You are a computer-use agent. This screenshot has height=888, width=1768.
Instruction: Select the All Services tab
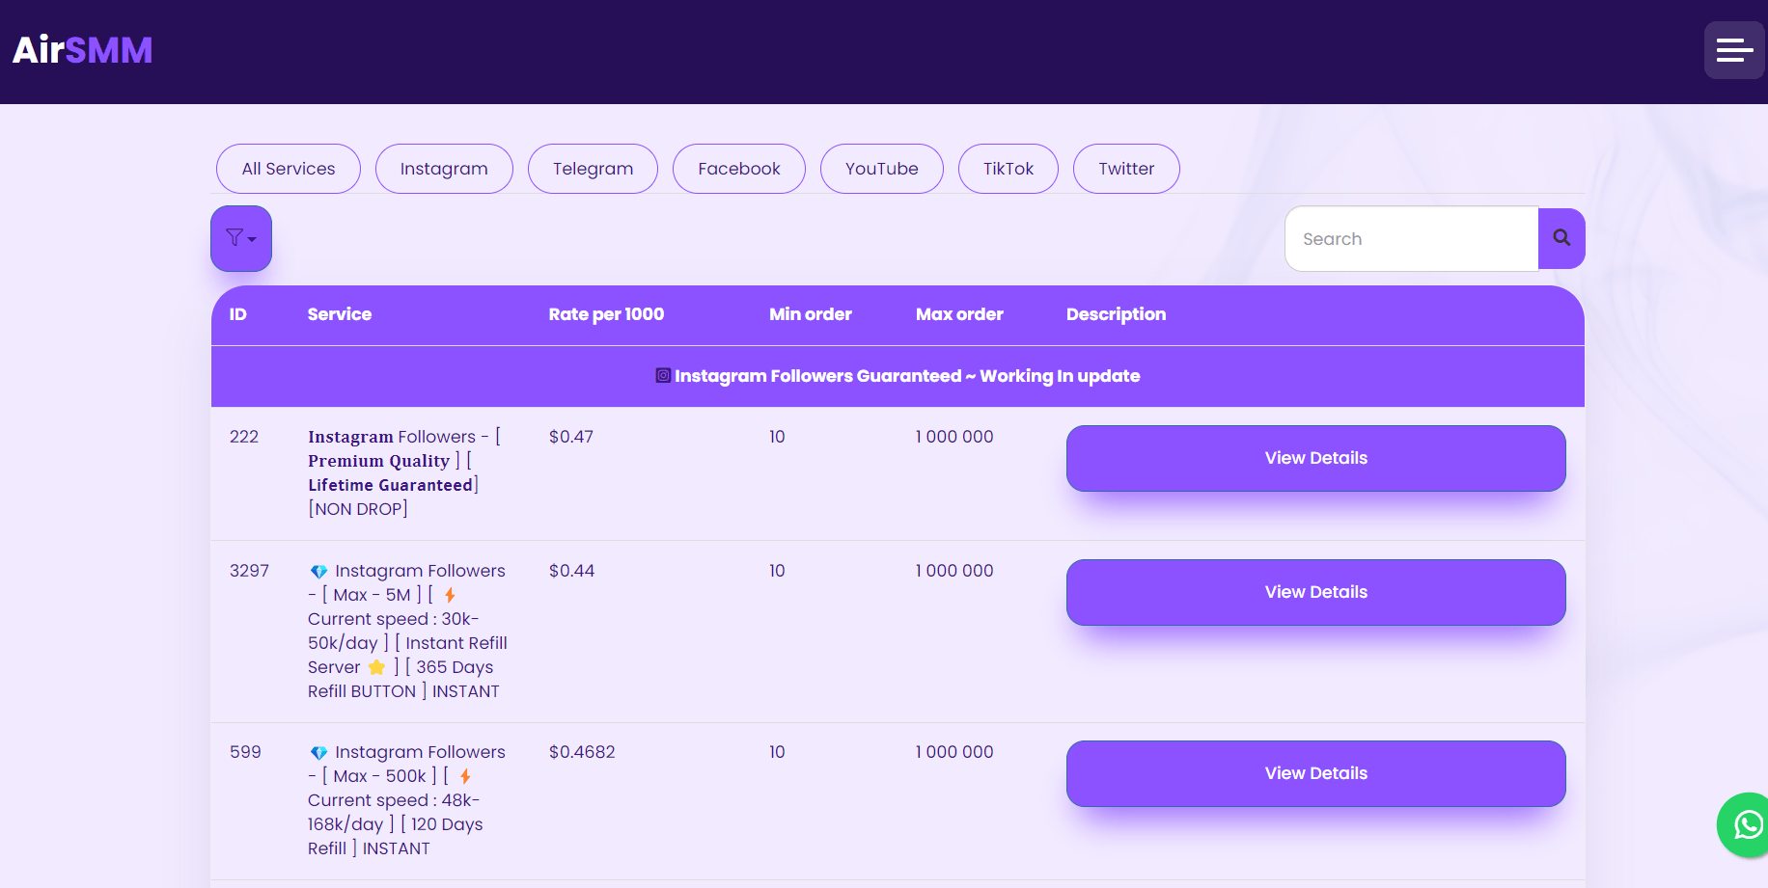[x=289, y=169]
